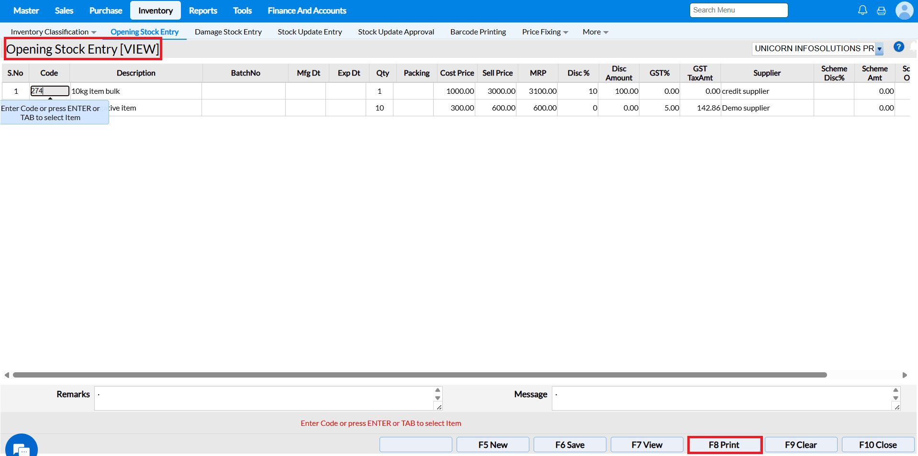This screenshot has width=918, height=456.
Task: Open the Purchase menu
Action: point(106,11)
